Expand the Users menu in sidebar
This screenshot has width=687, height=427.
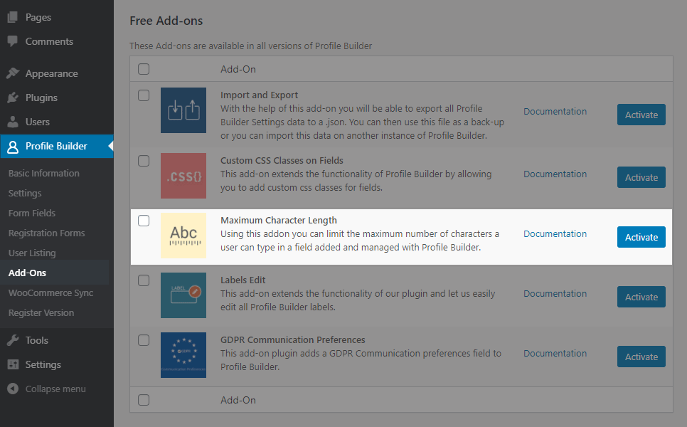(37, 122)
